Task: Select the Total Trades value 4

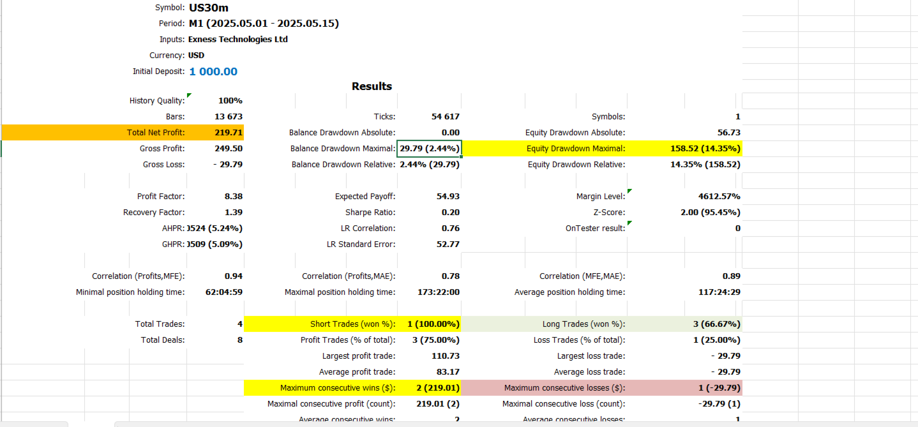Action: (x=240, y=324)
